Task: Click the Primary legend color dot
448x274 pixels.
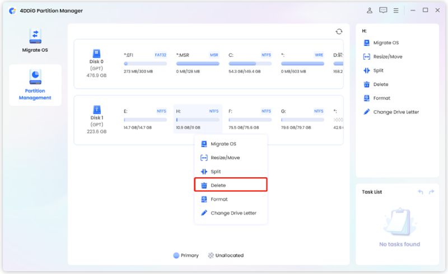Action: 176,256
